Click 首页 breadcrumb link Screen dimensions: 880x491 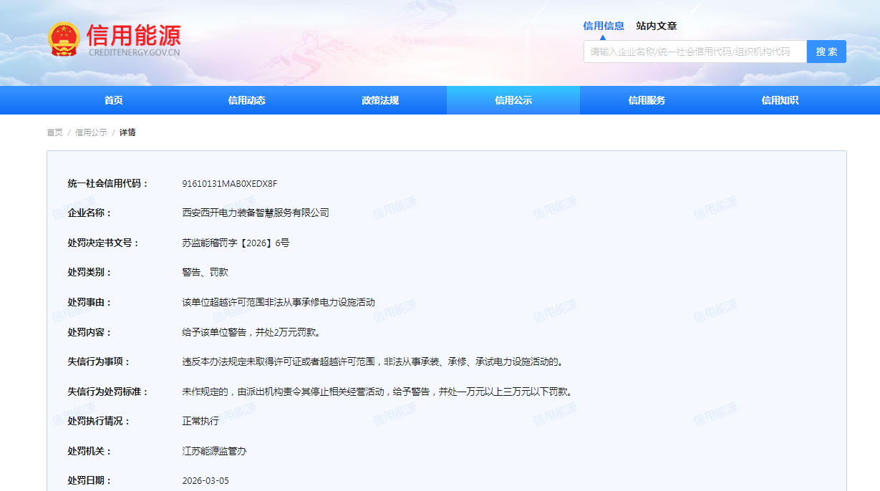(54, 132)
